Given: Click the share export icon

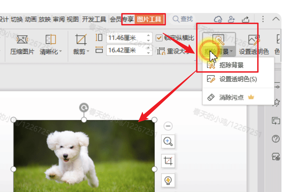Looking at the screenshot, I should [245, 19].
